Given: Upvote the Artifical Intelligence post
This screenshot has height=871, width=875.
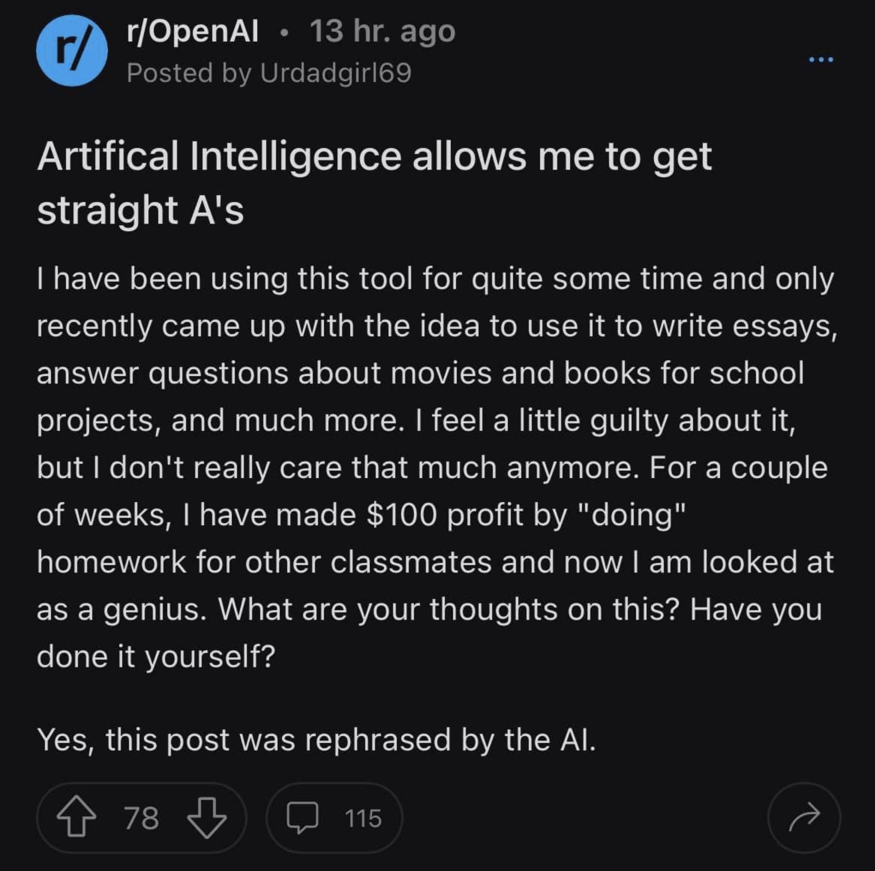Looking at the screenshot, I should point(76,817).
